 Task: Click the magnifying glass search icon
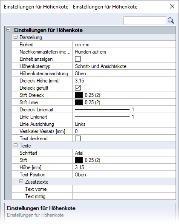pos(171,21)
